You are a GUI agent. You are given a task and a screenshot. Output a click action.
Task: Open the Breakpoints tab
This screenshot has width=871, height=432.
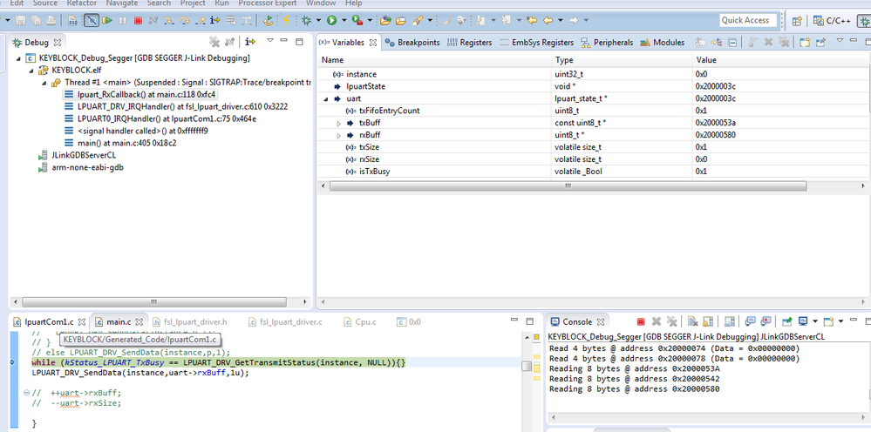click(x=412, y=42)
